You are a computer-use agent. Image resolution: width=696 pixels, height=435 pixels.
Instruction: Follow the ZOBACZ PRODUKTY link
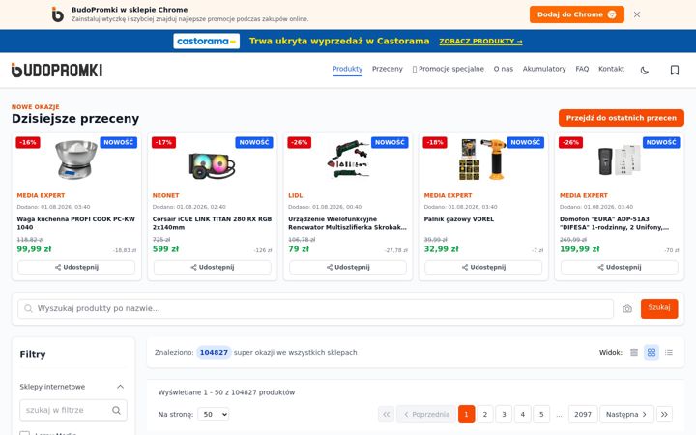(x=480, y=41)
